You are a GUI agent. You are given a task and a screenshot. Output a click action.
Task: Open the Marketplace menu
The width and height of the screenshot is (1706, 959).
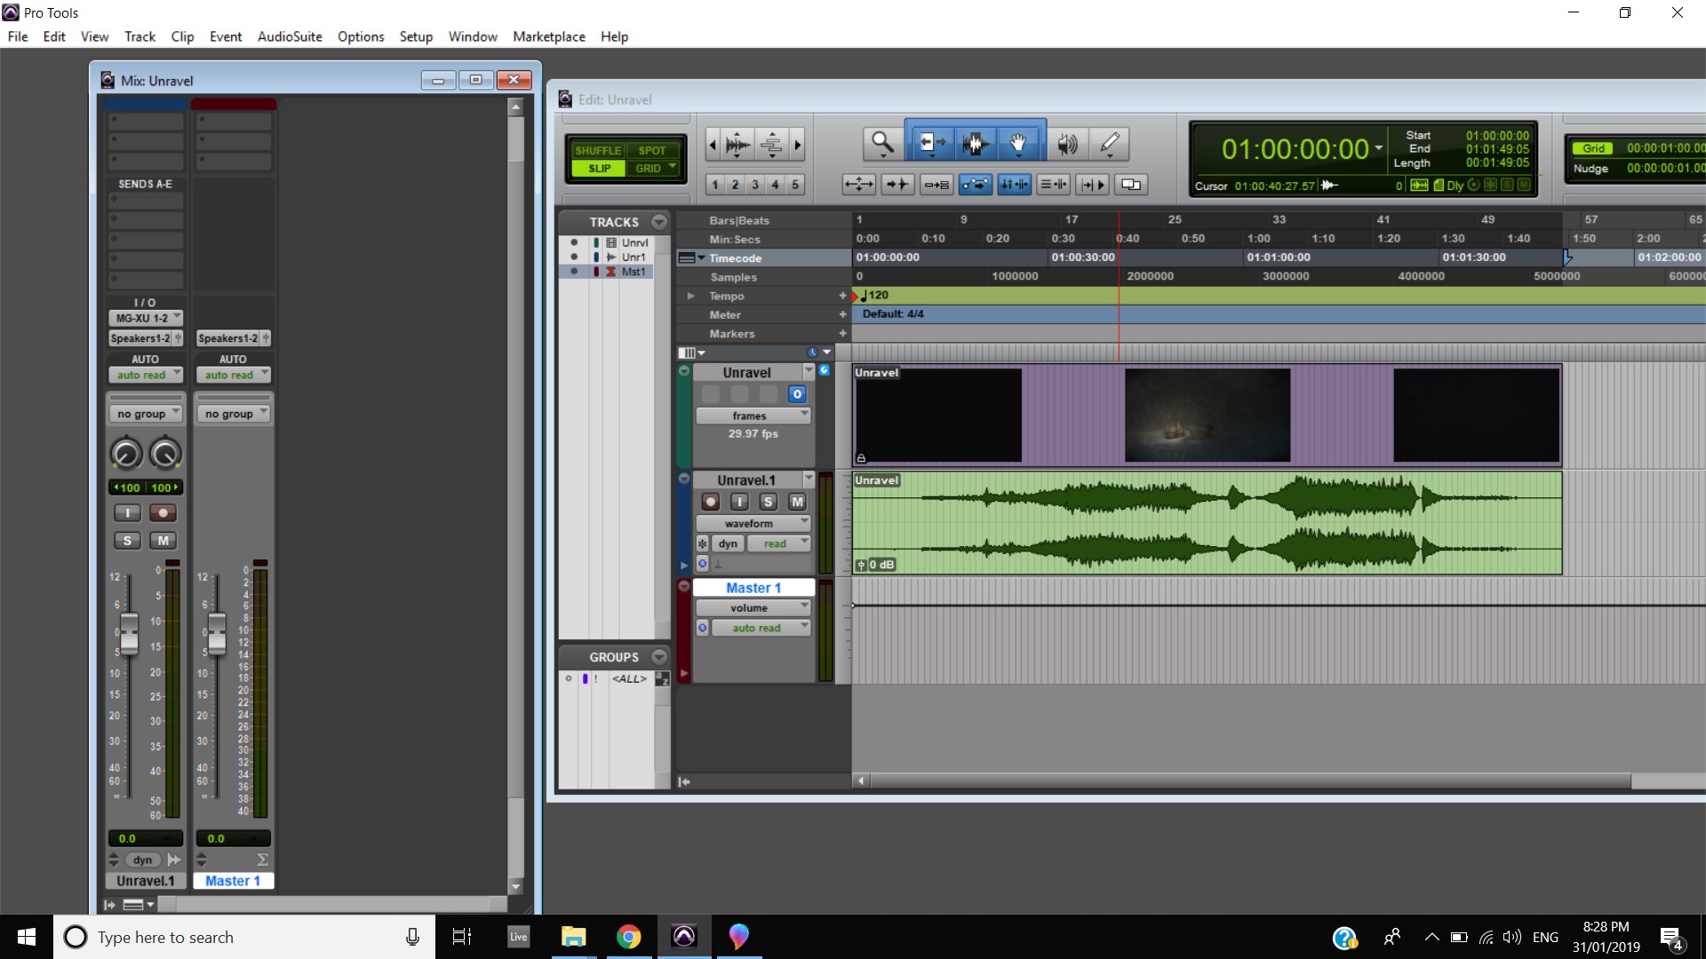548,36
